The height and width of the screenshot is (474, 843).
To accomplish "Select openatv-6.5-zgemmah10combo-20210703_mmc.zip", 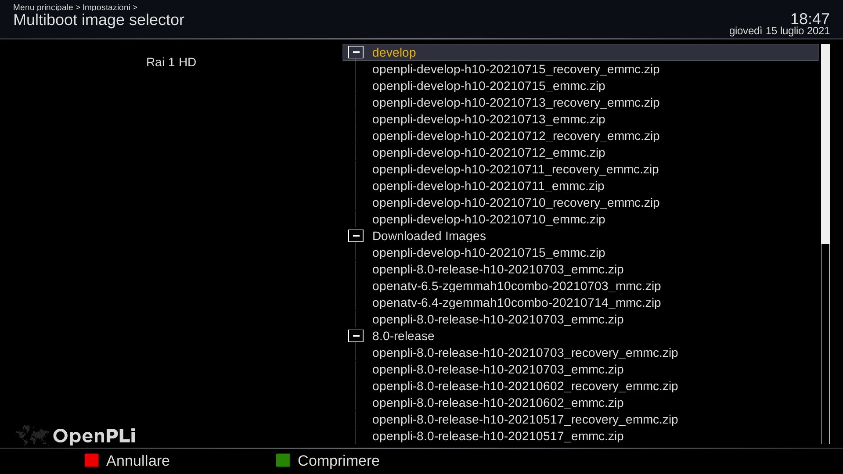I will pyautogui.click(x=516, y=286).
